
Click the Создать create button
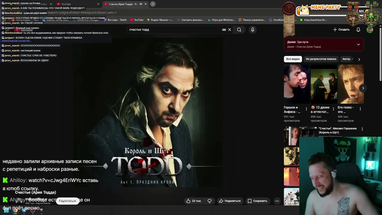pos(341,30)
